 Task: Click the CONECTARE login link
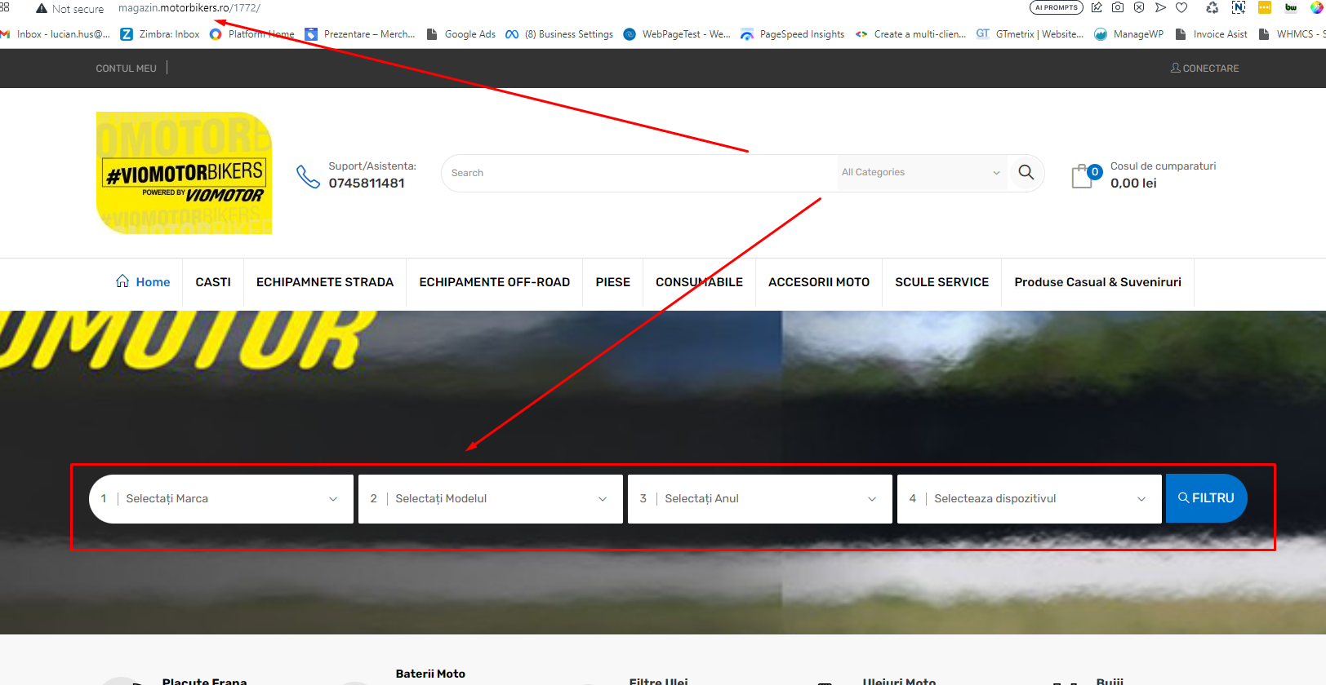(1204, 68)
